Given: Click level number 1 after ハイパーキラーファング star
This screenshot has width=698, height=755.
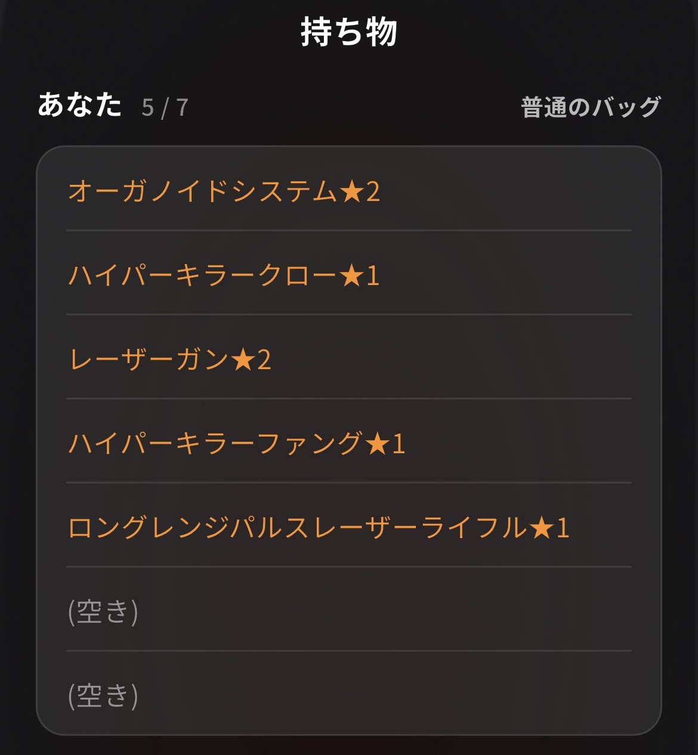Looking at the screenshot, I should pyautogui.click(x=399, y=444).
